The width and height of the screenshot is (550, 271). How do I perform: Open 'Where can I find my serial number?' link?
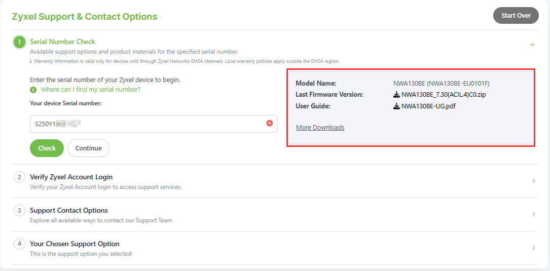91,89
